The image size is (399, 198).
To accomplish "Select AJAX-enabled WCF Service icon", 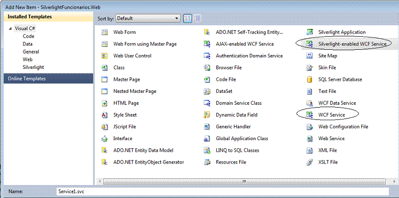I will [x=207, y=44].
